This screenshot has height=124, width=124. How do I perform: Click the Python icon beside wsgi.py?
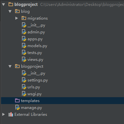24,94
